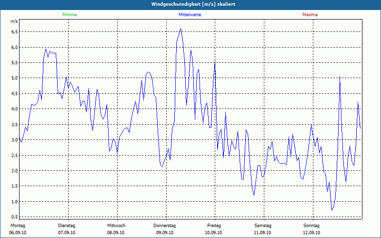Image resolution: width=381 pixels, height=238 pixels.
Task: Click the date 08.09.10
Action: click(116, 233)
